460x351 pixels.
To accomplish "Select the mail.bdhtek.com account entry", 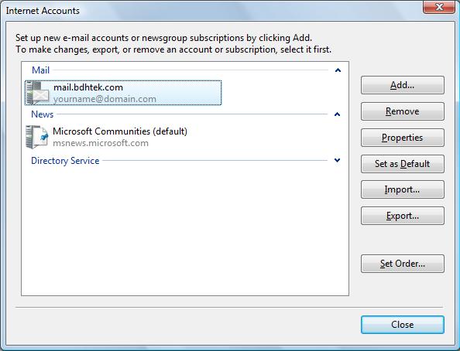I will [x=123, y=93].
